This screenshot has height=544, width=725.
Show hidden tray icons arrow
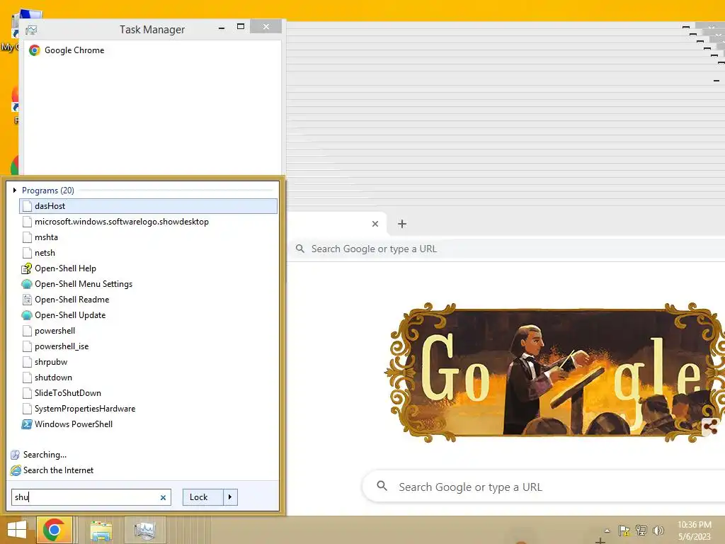tap(607, 531)
